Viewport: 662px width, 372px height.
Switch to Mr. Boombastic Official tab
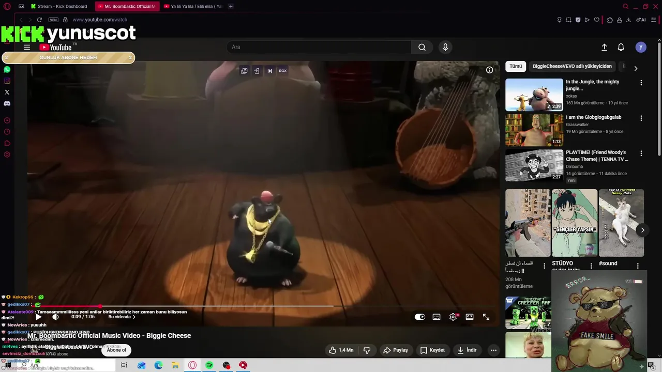pos(128,6)
